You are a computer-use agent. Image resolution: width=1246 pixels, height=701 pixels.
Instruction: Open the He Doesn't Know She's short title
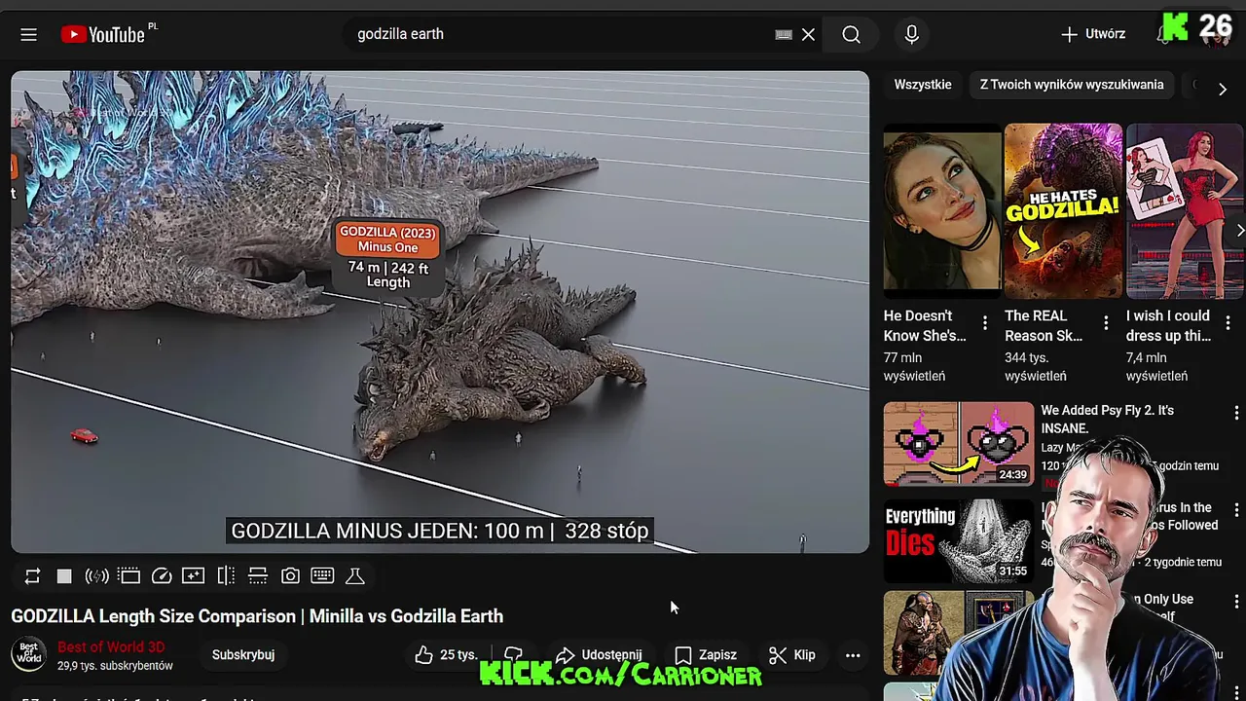[x=925, y=326]
